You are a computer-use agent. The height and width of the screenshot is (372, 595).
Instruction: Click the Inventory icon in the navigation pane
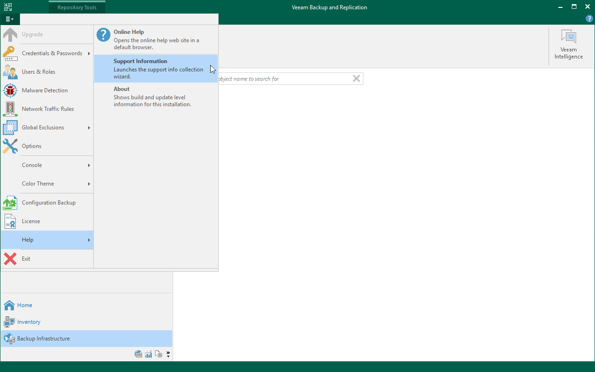pyautogui.click(x=9, y=322)
